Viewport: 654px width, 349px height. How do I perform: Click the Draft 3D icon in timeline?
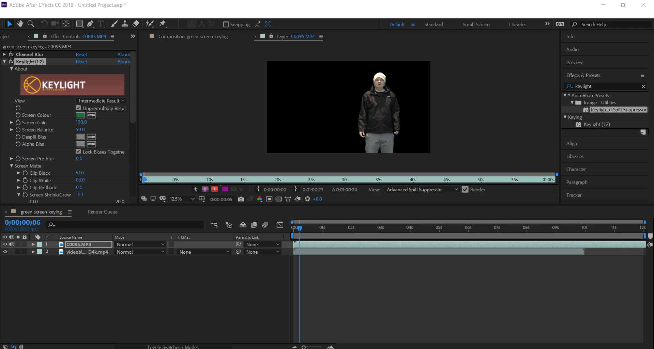pos(229,225)
